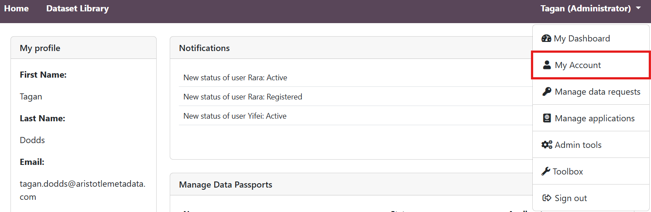The height and width of the screenshot is (212, 651).
Task: Click the caret arrow next to Administrator
Action: 638,8
